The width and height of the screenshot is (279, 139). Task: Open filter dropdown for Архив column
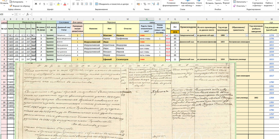tap(12, 36)
